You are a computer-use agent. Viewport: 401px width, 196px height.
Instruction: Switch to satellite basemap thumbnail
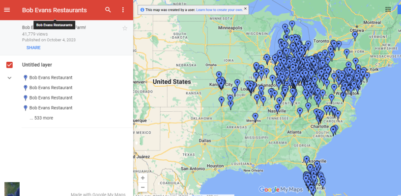(12, 189)
